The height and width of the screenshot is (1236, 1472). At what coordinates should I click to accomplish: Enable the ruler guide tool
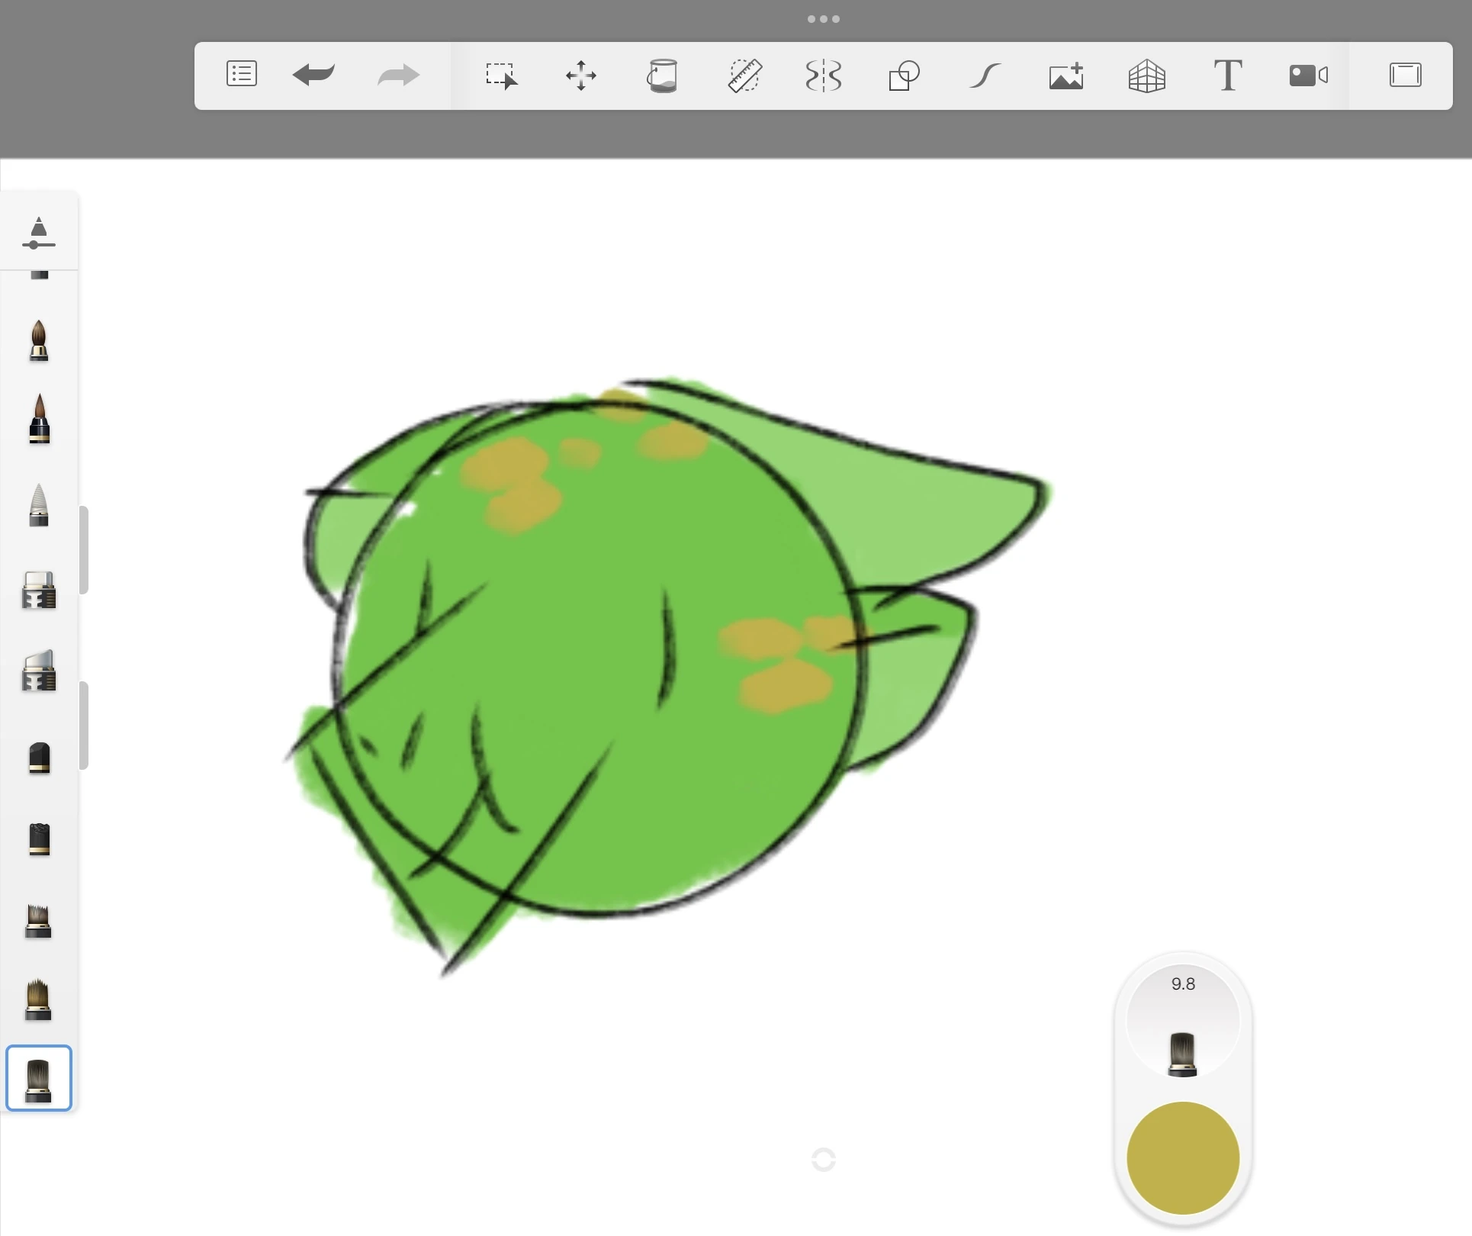pyautogui.click(x=744, y=76)
